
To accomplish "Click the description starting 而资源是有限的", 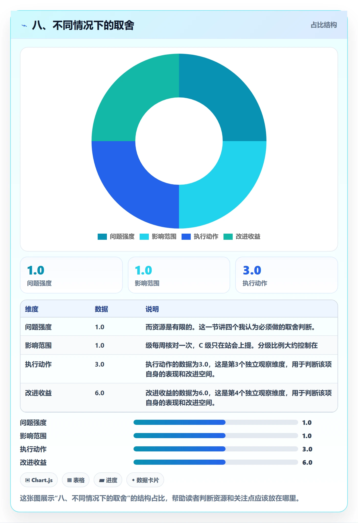I will point(230,327).
